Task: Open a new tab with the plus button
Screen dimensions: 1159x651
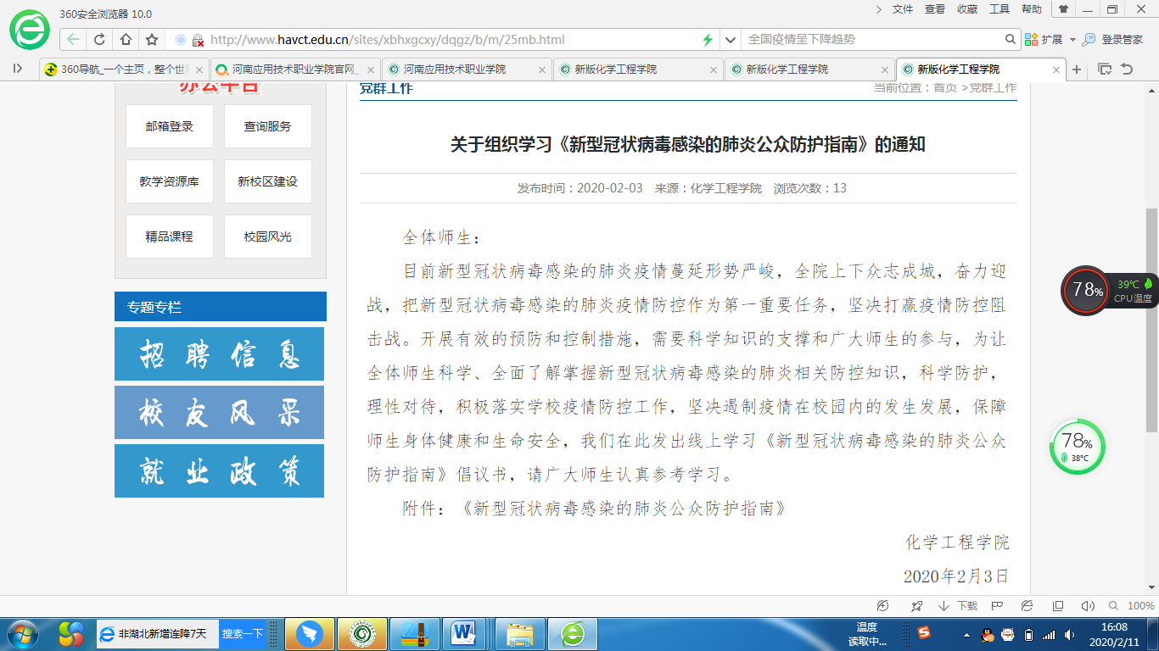Action: tap(1077, 70)
